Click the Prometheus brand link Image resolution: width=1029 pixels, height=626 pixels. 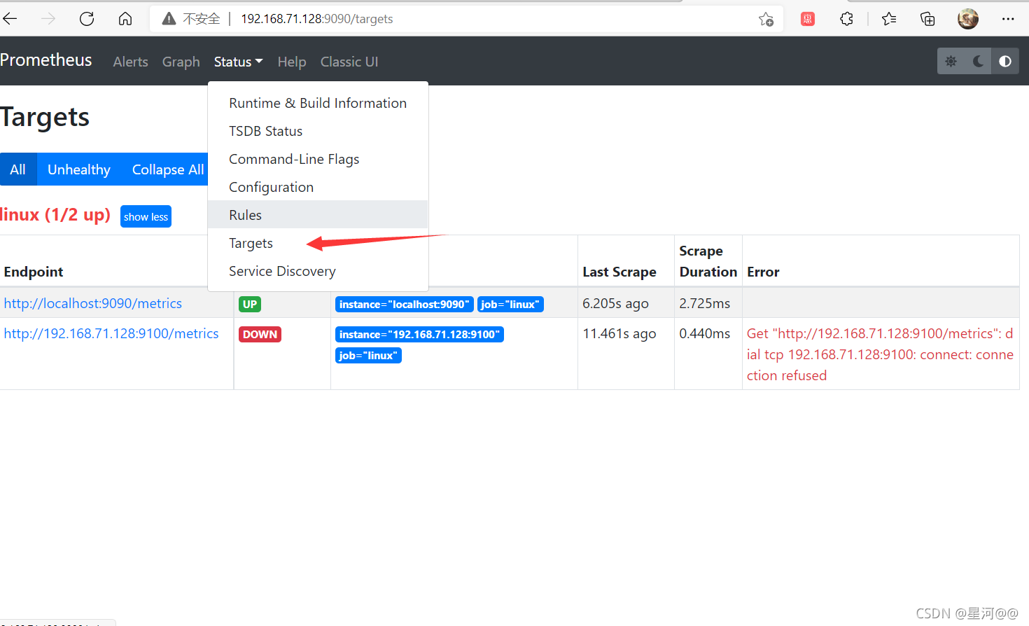pyautogui.click(x=45, y=60)
